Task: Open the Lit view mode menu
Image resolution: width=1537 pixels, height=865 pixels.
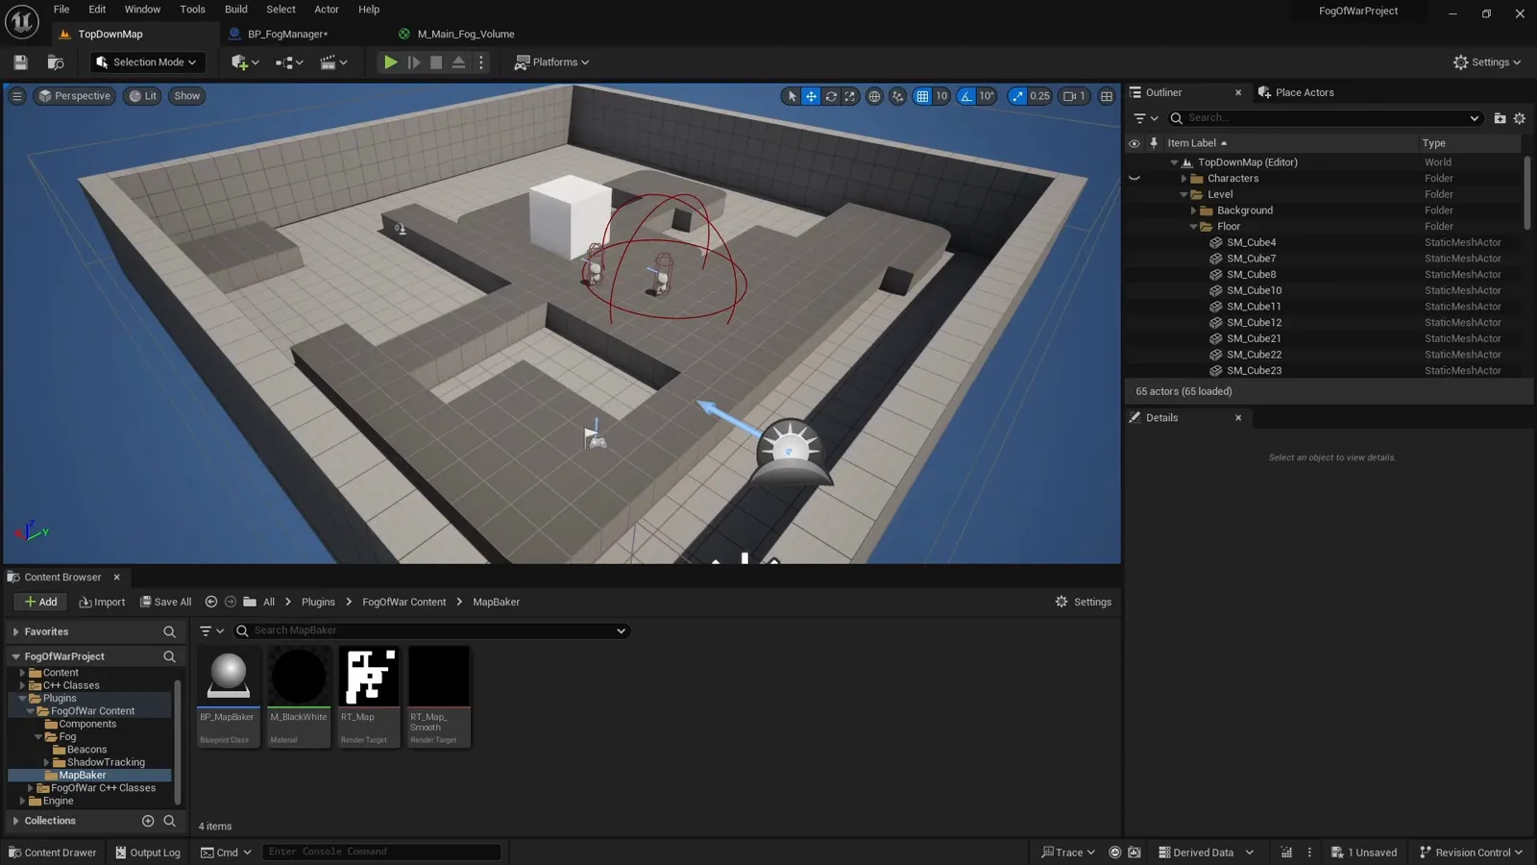Action: pyautogui.click(x=142, y=96)
